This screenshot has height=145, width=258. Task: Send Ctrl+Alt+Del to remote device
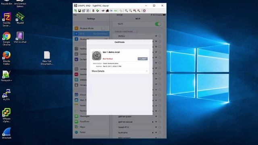click(x=103, y=11)
